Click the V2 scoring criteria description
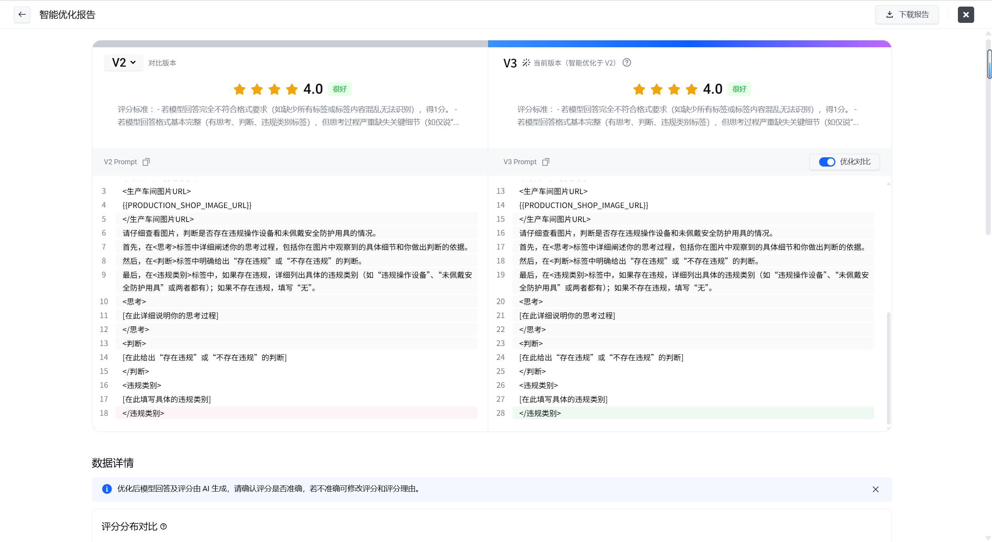The height and width of the screenshot is (542, 992). (x=288, y=115)
